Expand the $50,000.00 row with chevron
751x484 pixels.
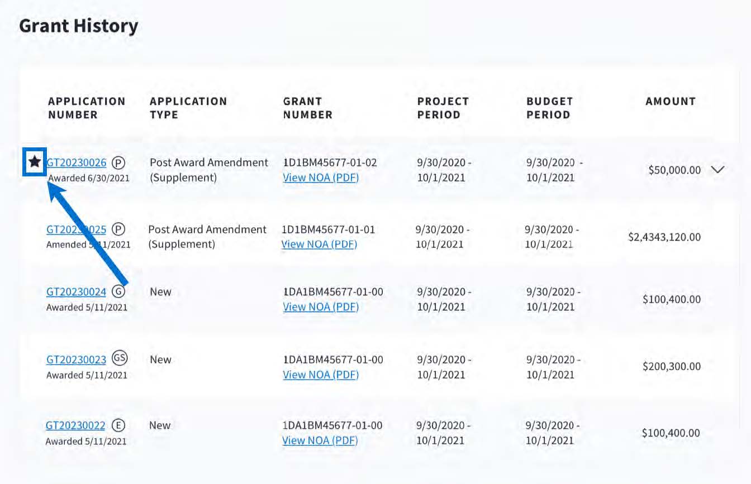[718, 170]
